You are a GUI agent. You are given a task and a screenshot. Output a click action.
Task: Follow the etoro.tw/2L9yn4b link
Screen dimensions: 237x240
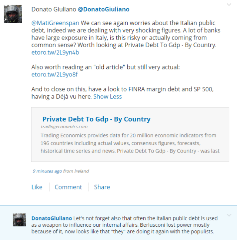coord(55,52)
